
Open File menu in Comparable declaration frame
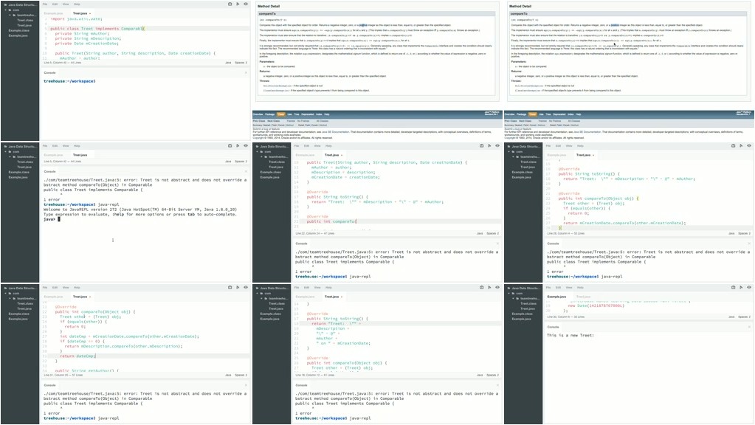[x=45, y=4]
